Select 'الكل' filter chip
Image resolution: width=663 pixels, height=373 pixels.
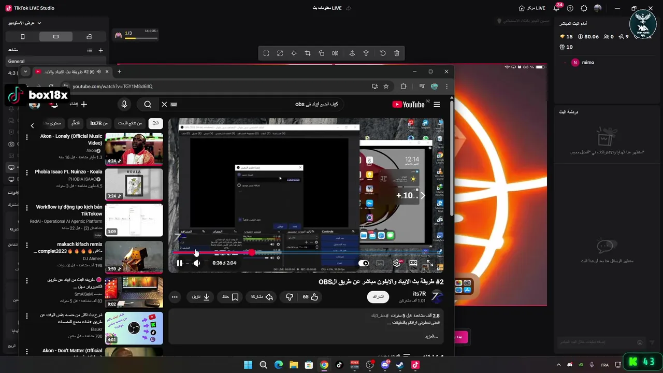155,123
